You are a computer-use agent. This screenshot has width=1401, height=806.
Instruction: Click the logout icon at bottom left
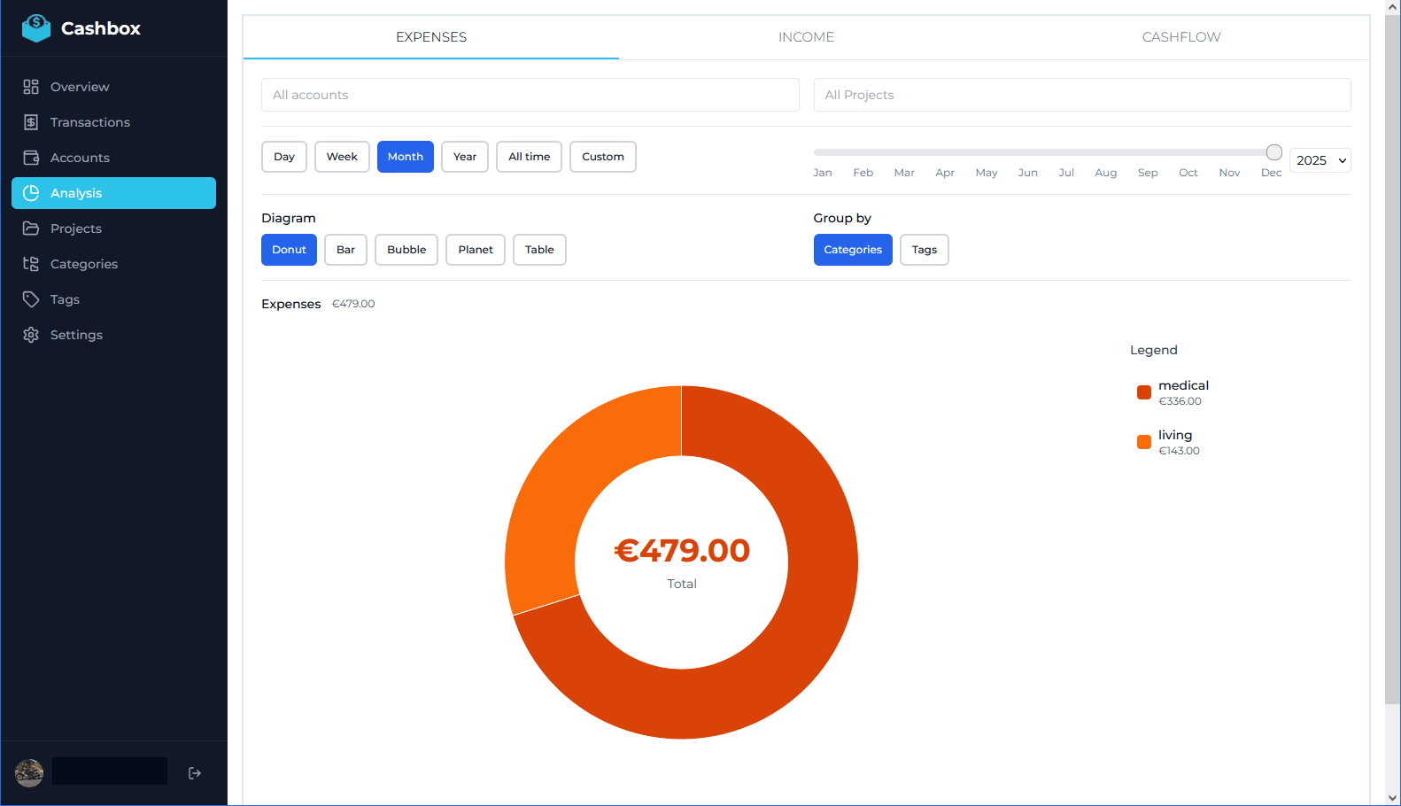[195, 773]
